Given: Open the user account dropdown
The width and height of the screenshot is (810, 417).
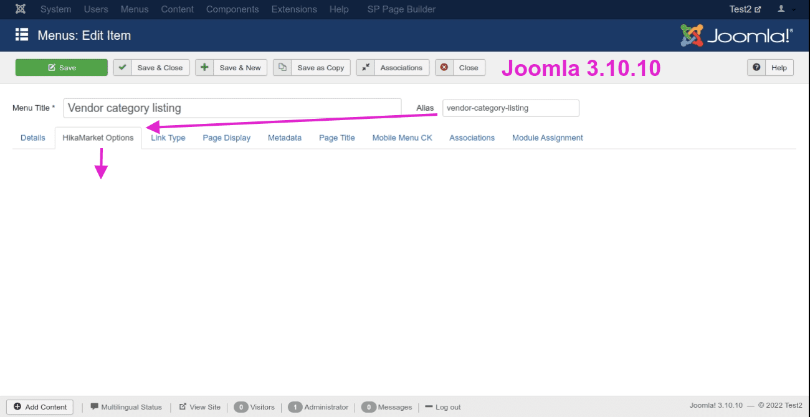Looking at the screenshot, I should click(x=786, y=9).
